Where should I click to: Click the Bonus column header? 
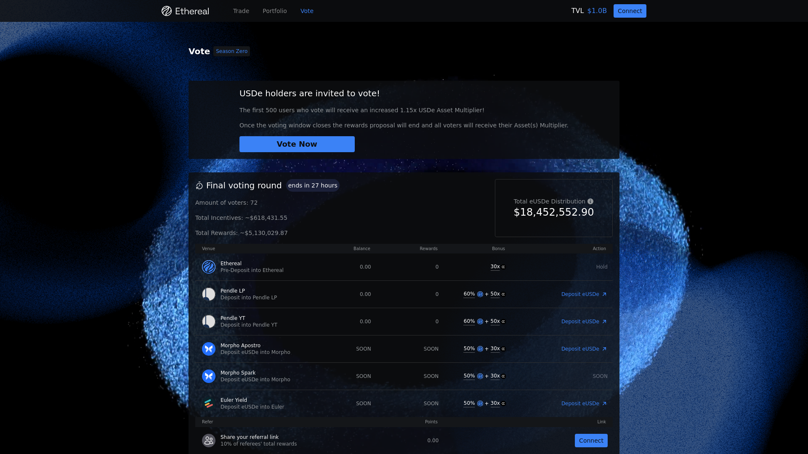tap(498, 249)
